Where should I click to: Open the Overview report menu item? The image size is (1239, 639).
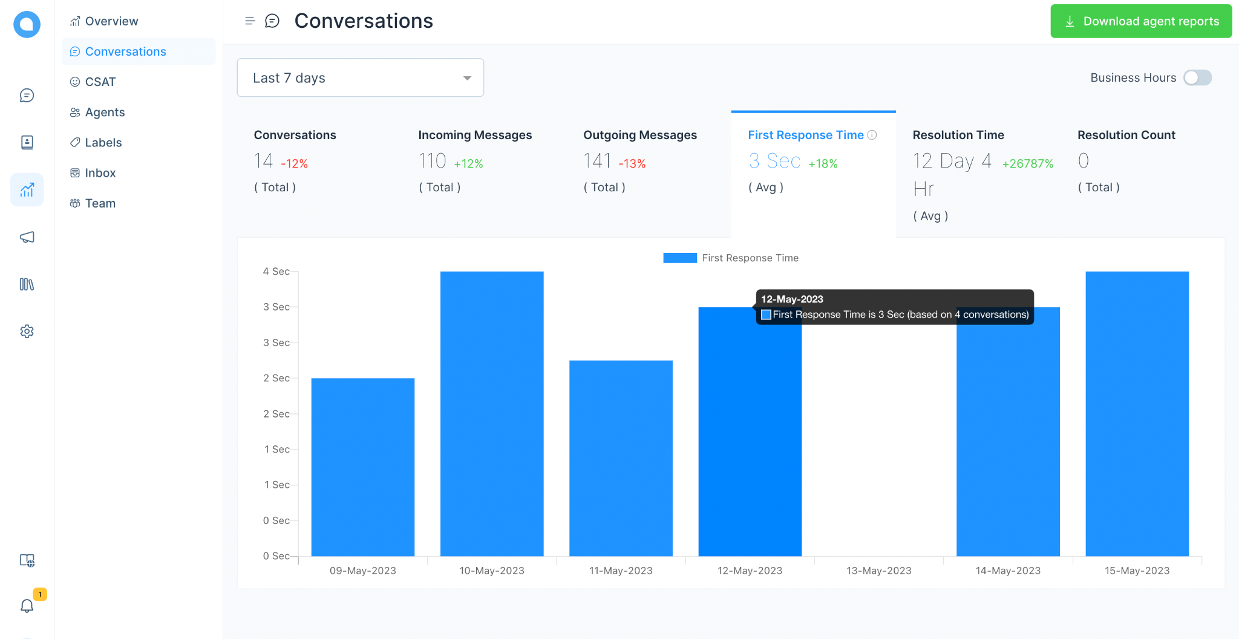[x=138, y=21]
